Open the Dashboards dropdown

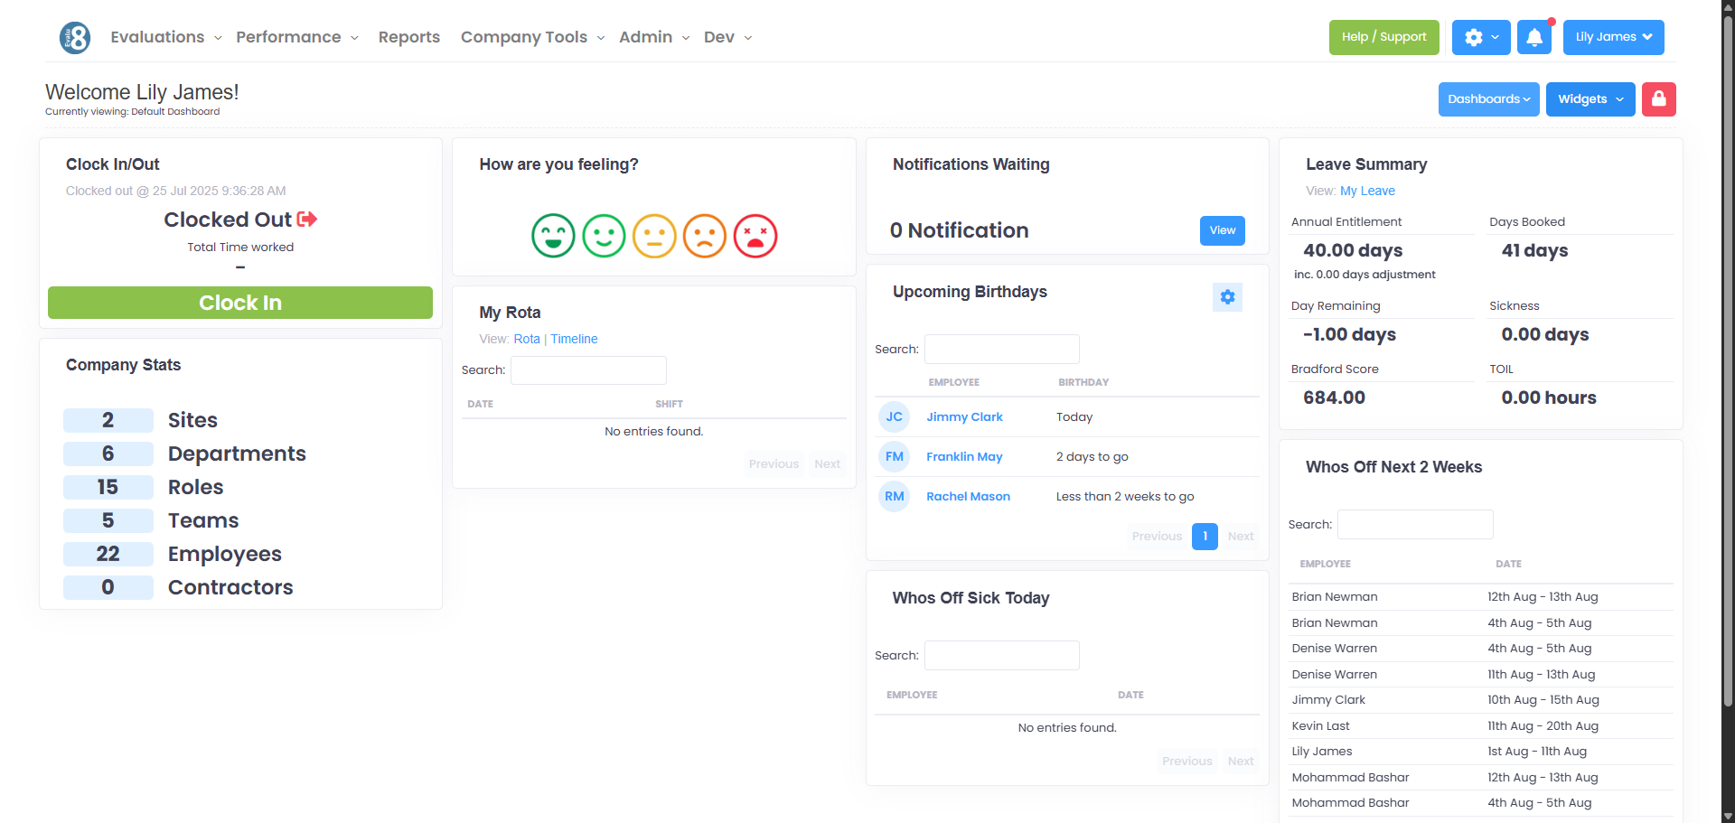click(x=1489, y=99)
